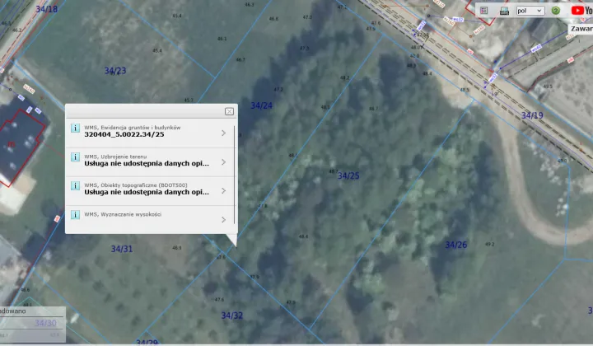Open the green help question-mark icon
The width and height of the screenshot is (593, 346).
pyautogui.click(x=556, y=11)
